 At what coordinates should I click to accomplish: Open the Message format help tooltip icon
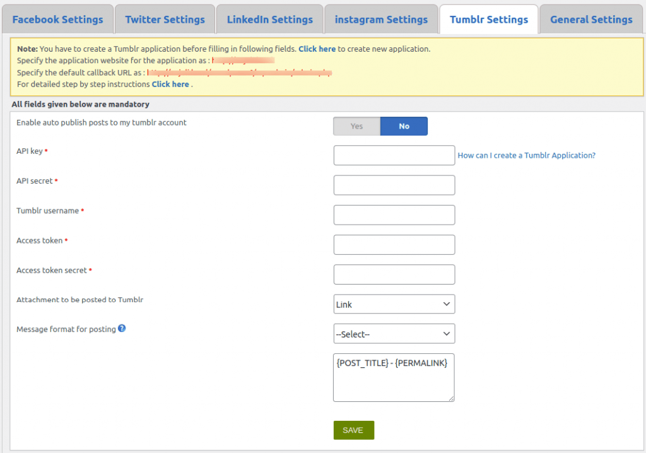click(x=122, y=328)
